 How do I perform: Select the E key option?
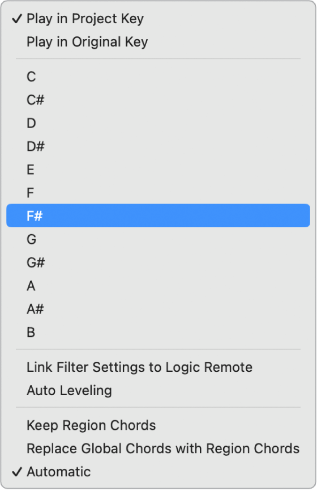click(x=158, y=170)
